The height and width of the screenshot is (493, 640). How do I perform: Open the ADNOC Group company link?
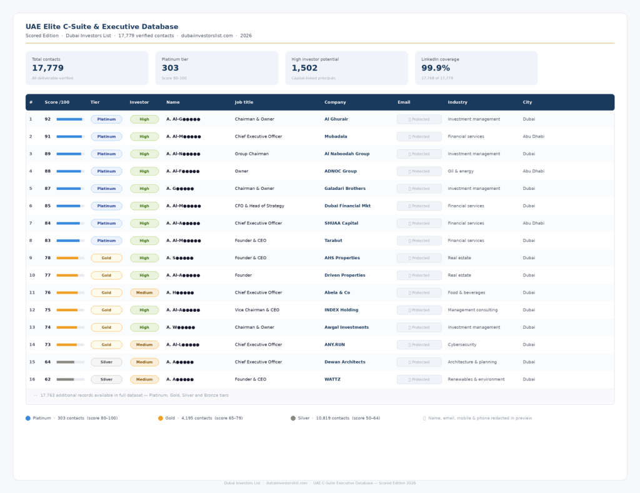point(341,171)
